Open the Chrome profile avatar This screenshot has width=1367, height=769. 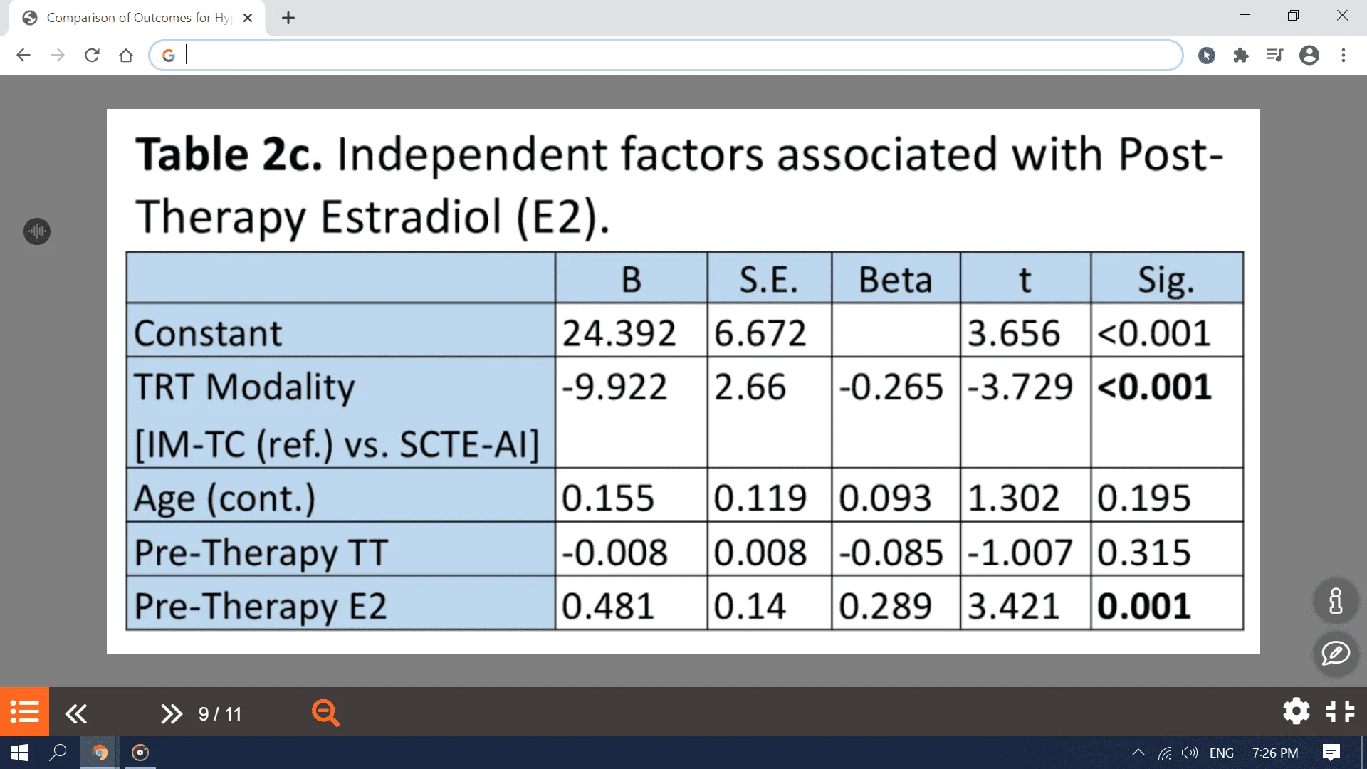point(1309,55)
